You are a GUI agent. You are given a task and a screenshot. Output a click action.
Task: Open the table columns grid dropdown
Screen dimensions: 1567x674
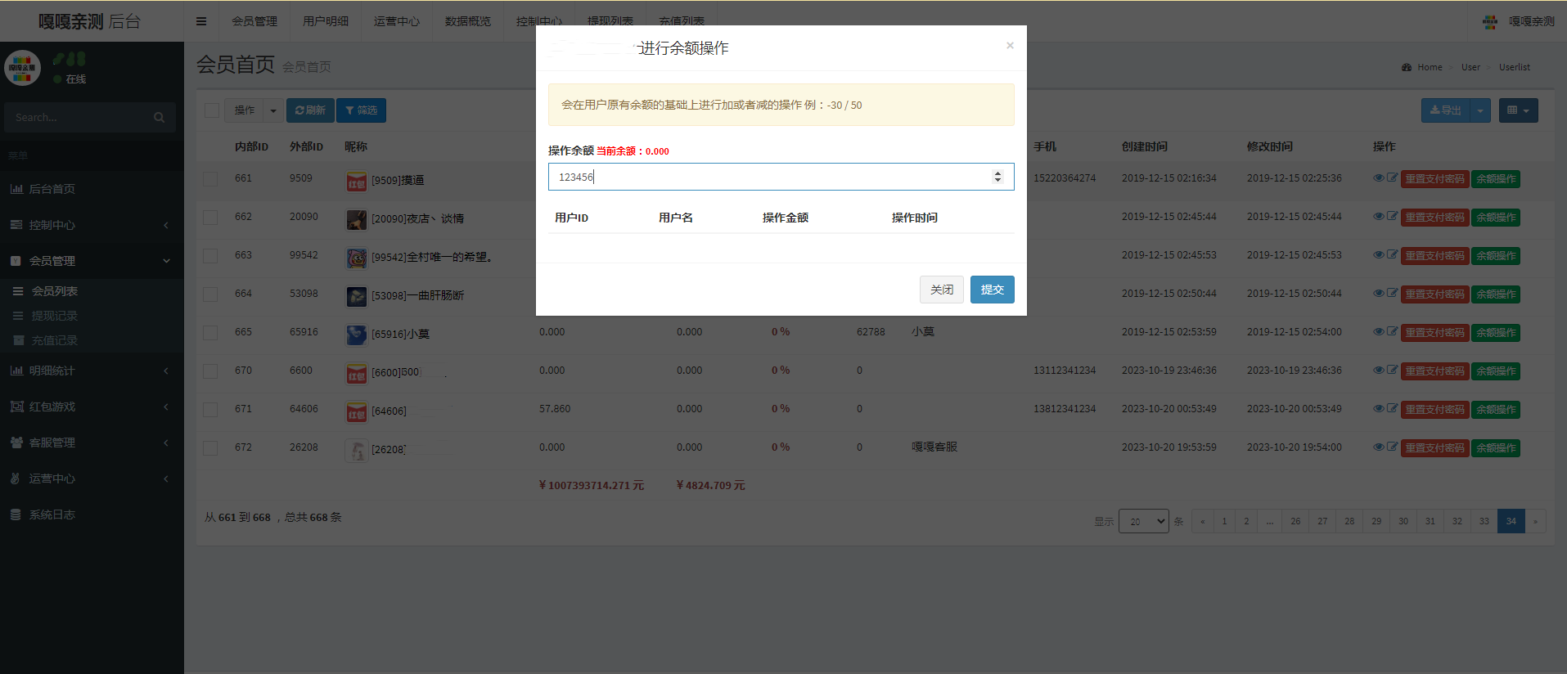click(1518, 110)
